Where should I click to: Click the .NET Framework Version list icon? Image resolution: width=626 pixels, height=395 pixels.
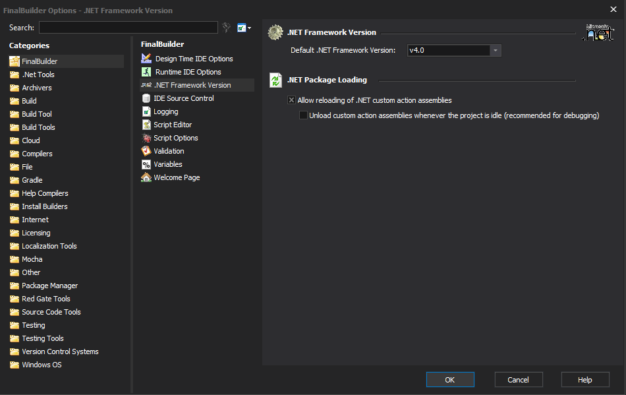[146, 84]
